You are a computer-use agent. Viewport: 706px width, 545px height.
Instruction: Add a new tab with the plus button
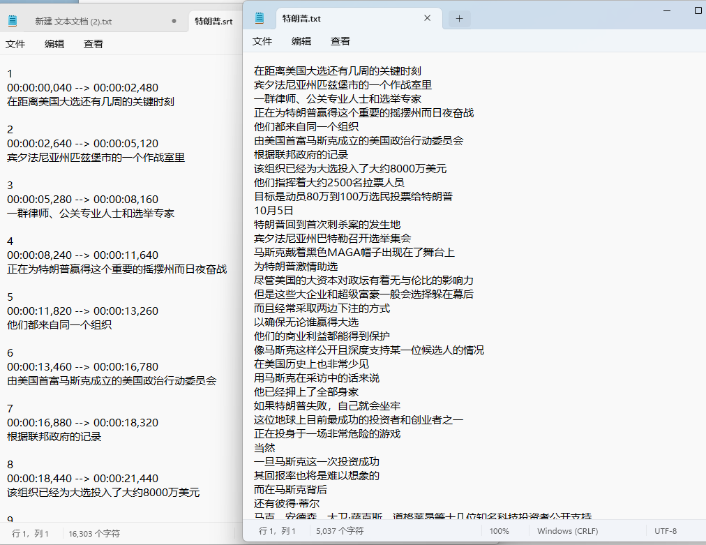(x=459, y=18)
